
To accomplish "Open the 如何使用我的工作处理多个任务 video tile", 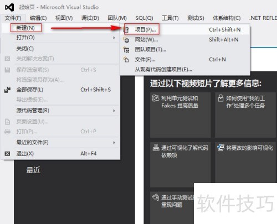I will (x=246, y=115).
